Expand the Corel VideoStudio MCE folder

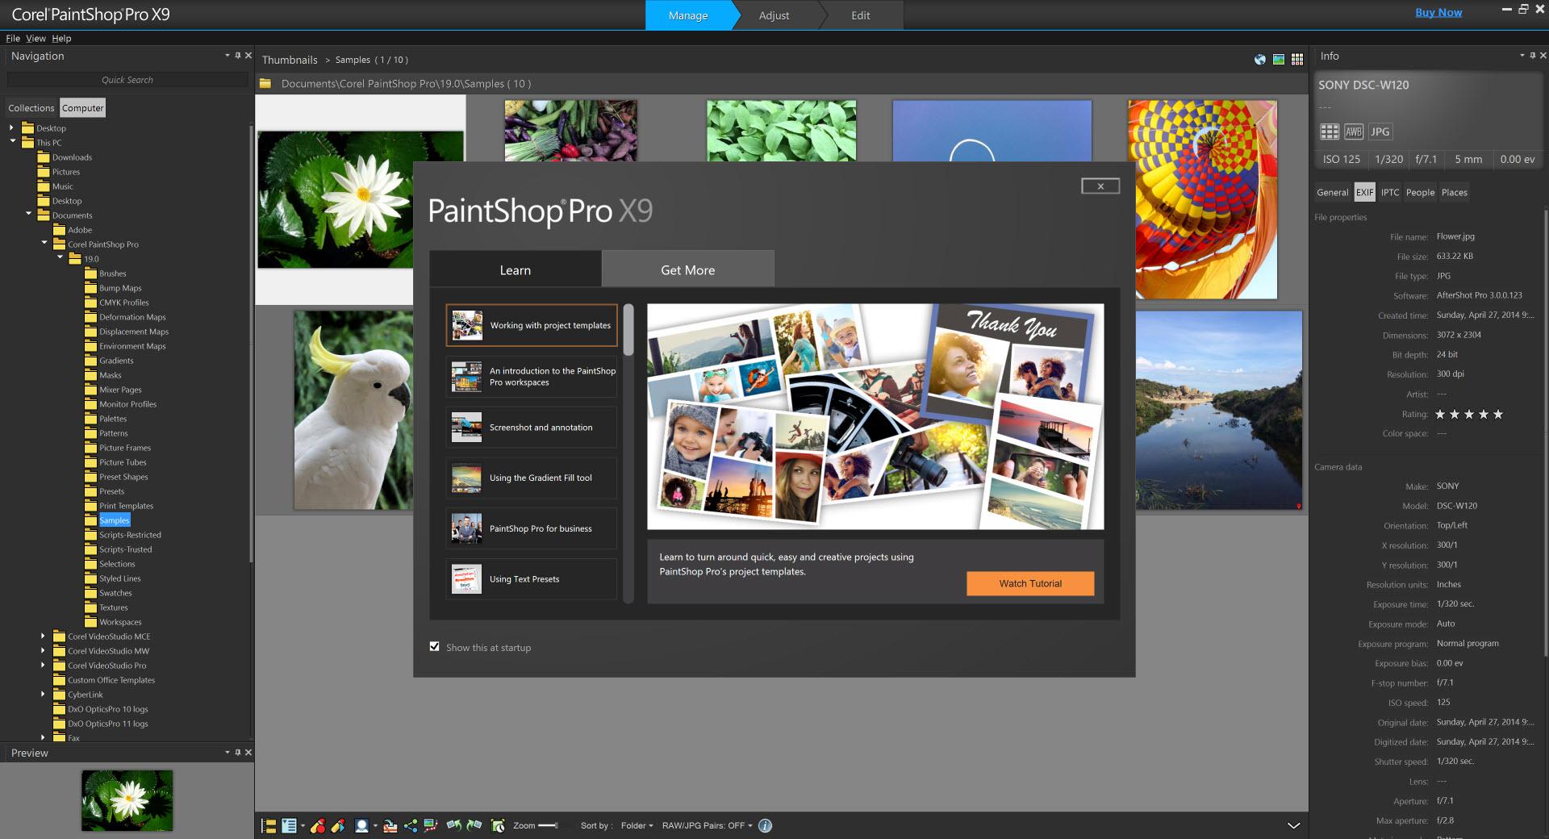(x=44, y=636)
